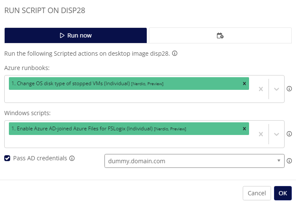296x205 pixels.
Task: Expand the Windows scripts dropdown
Action: (x=277, y=134)
